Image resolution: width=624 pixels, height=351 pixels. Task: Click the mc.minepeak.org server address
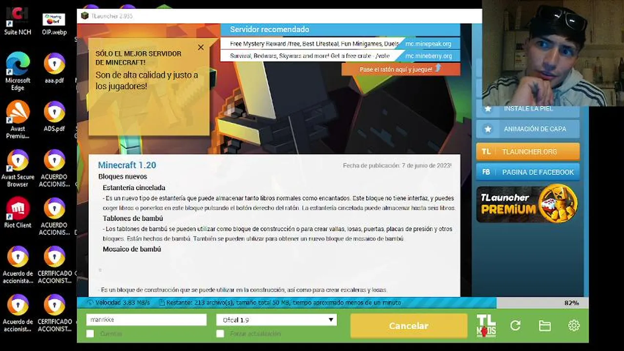[x=428, y=44]
